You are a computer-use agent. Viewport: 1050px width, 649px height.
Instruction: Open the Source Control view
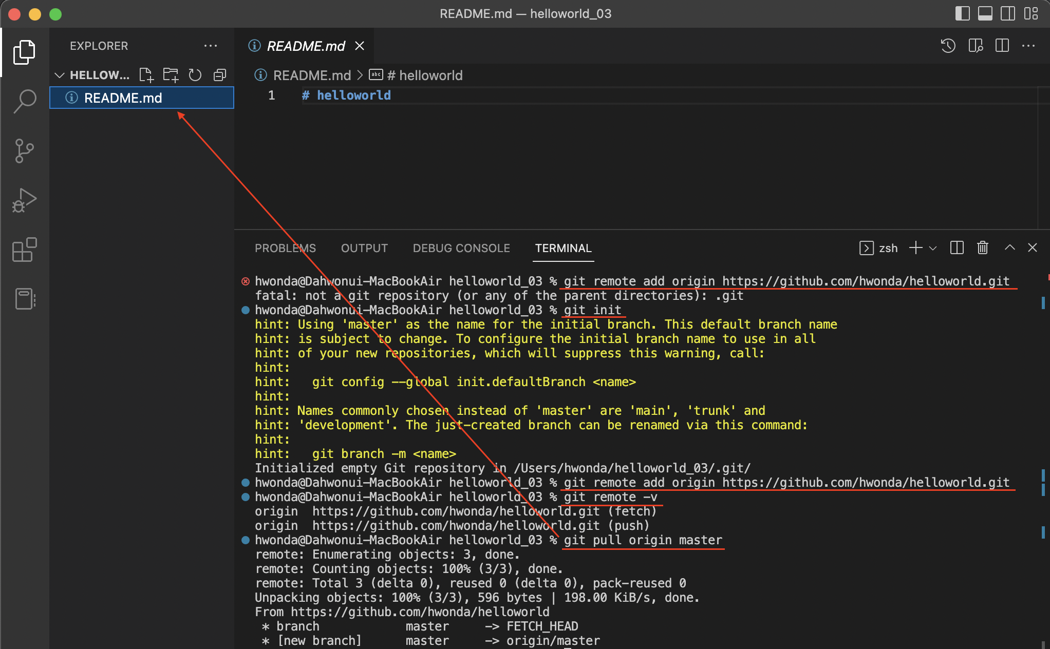click(x=24, y=151)
